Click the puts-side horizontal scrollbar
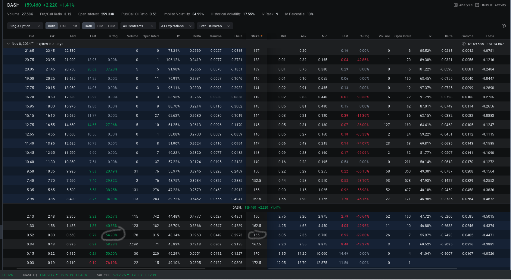This screenshot has height=280, width=511. click(362, 268)
